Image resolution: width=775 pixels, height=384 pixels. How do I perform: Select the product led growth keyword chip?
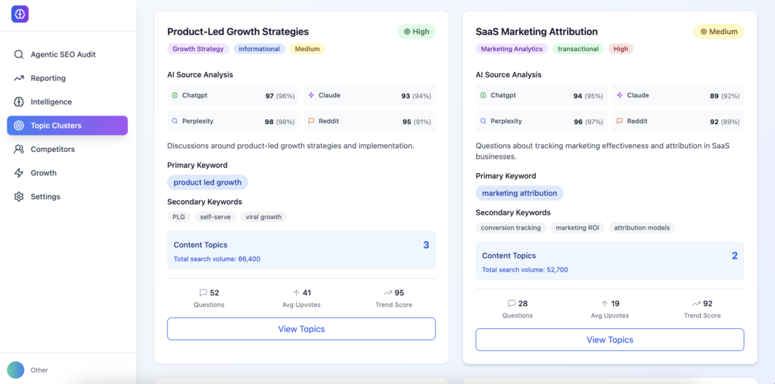point(207,182)
